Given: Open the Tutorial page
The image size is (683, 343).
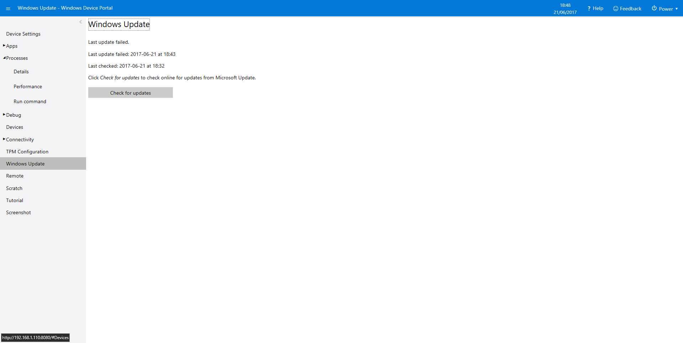Looking at the screenshot, I should click(x=15, y=200).
